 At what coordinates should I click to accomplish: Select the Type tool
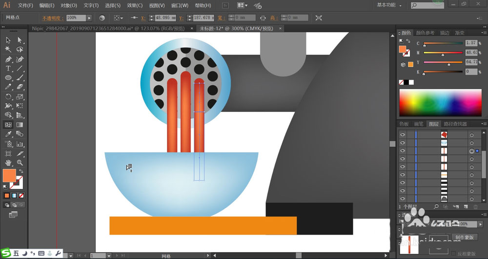8,68
